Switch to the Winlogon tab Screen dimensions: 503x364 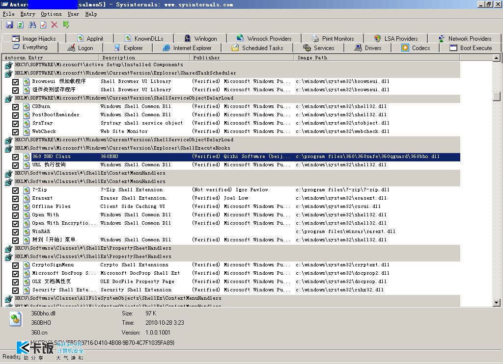click(x=200, y=38)
